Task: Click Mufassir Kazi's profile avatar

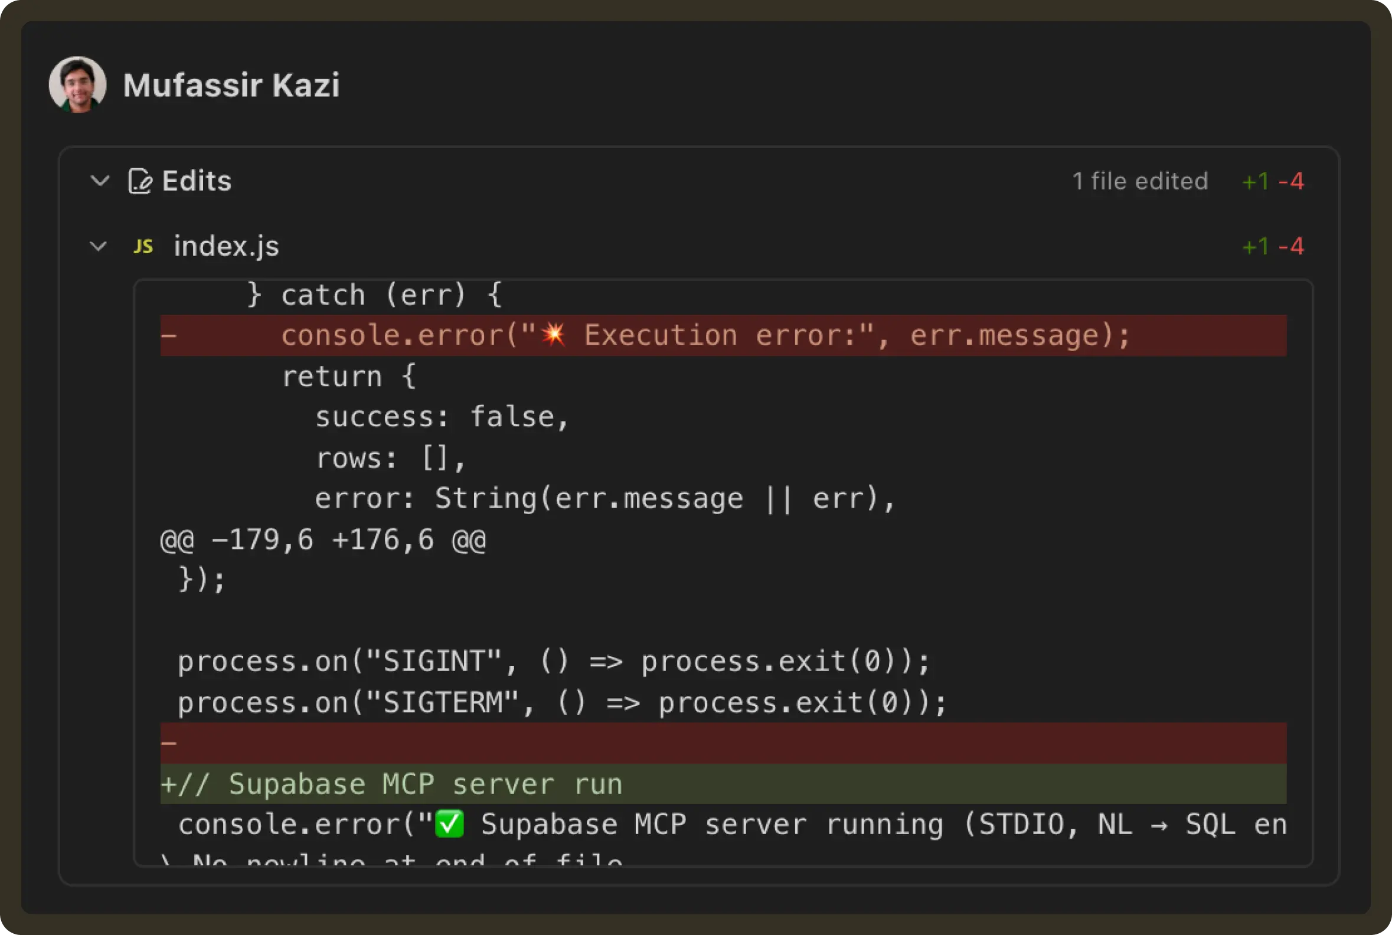Action: coord(77,84)
